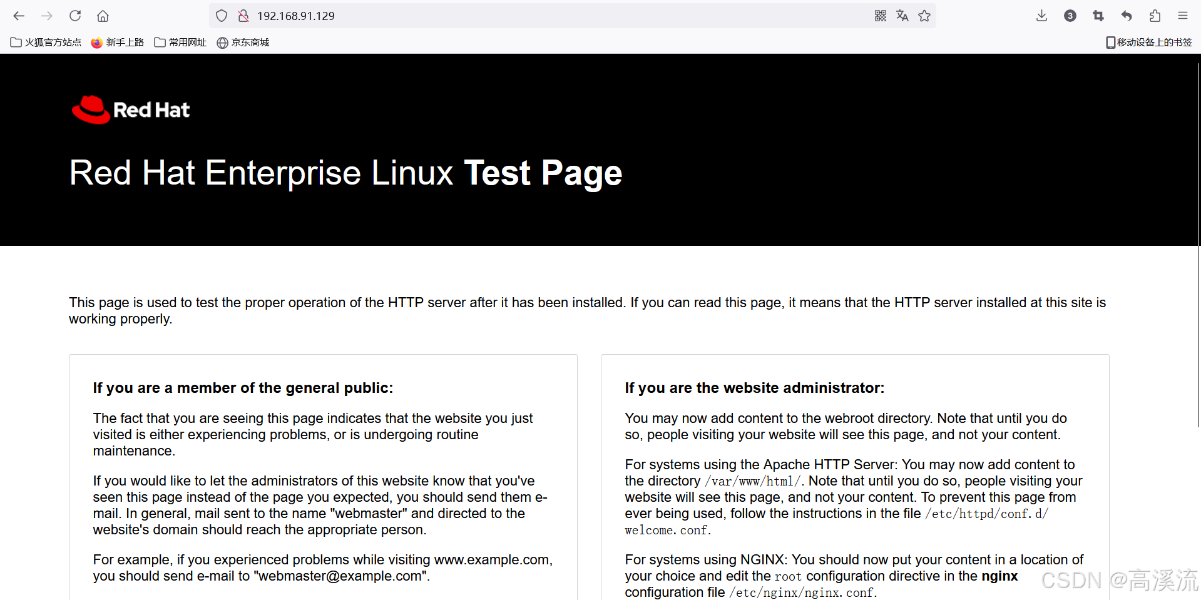Click the /etc/nginx/nginx.conf path text
1201x600 pixels.
click(802, 592)
